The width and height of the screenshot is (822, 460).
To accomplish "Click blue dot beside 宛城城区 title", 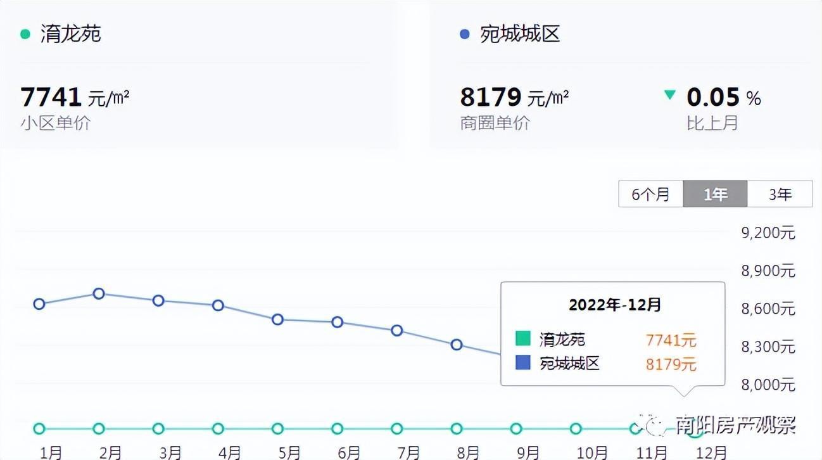I will point(465,34).
